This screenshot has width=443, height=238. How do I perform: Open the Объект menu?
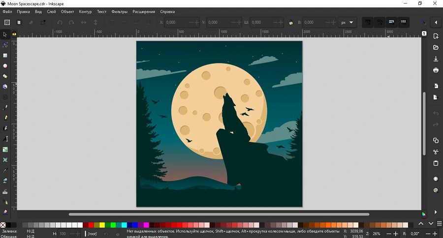(x=67, y=12)
